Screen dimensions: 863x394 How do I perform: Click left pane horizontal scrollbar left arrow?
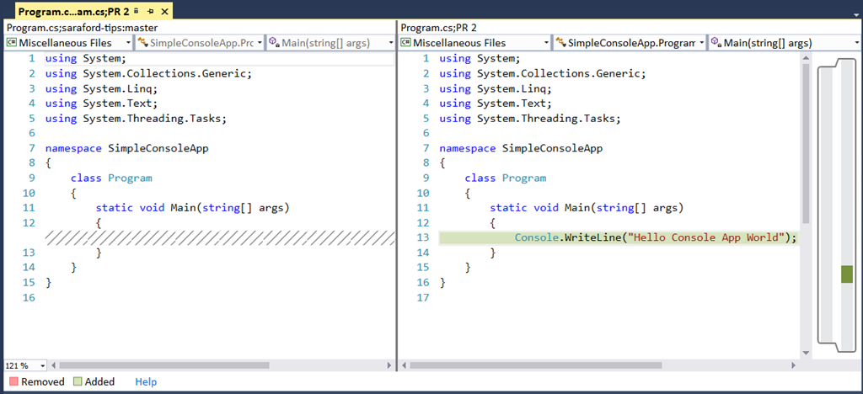(55, 365)
